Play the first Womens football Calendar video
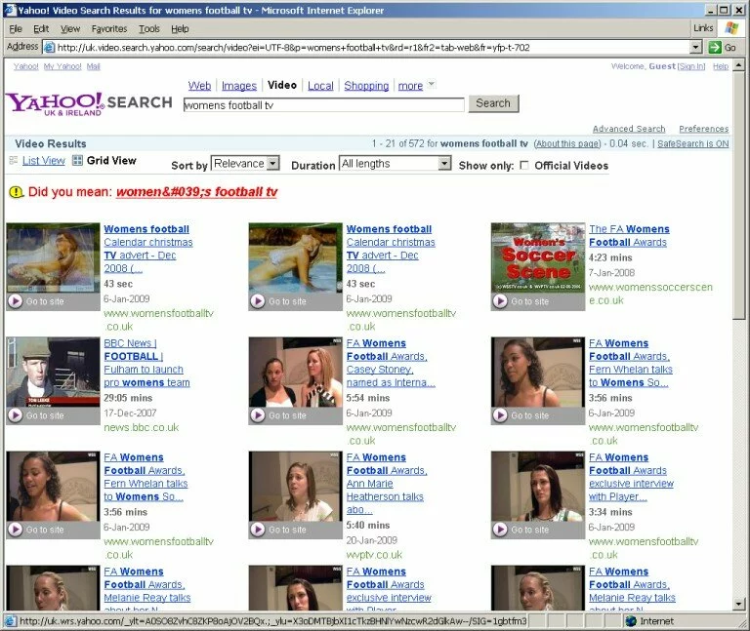 pos(16,301)
